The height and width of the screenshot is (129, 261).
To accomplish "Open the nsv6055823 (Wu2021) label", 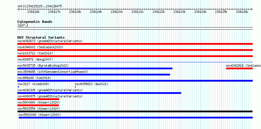I will point(91,84).
